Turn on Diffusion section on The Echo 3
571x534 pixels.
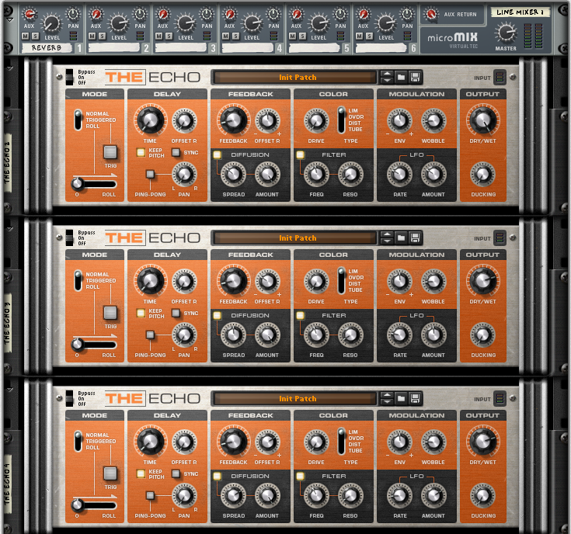(218, 315)
